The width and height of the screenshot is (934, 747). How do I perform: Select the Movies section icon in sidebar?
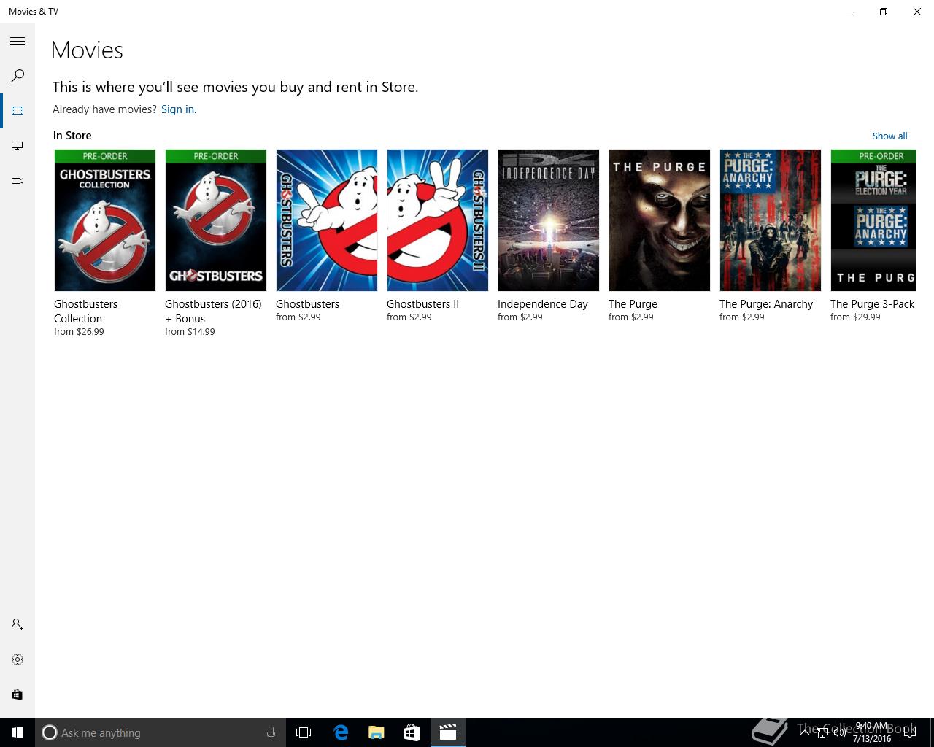pyautogui.click(x=18, y=111)
